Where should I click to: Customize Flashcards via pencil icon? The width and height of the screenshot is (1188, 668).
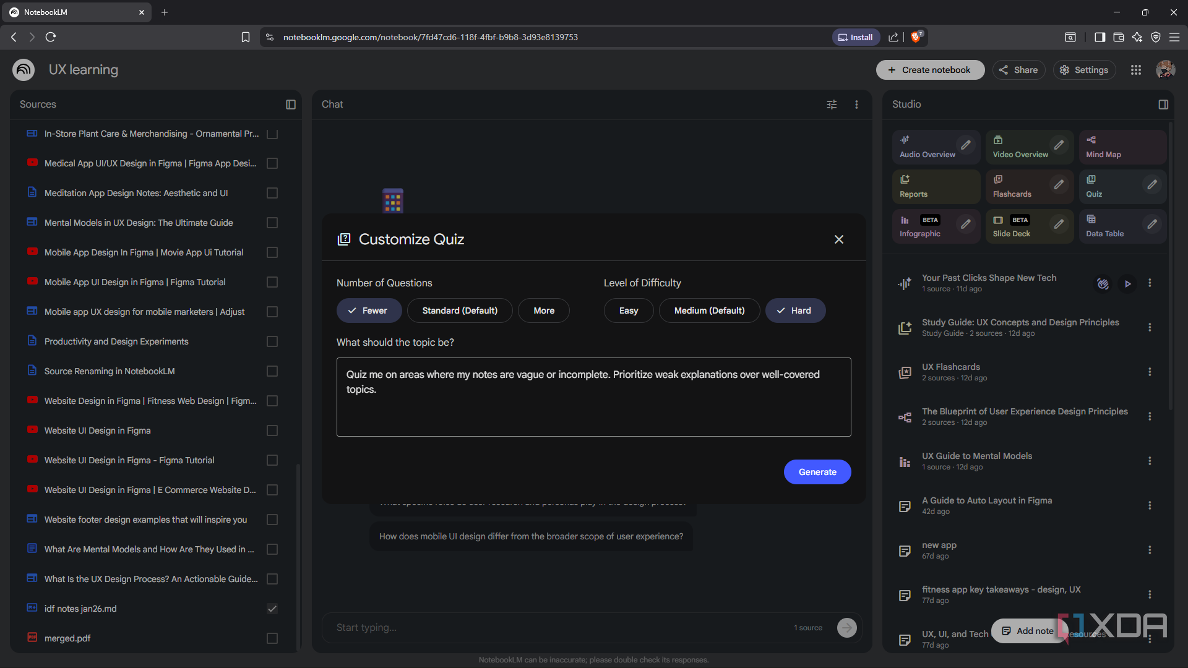click(x=1059, y=184)
